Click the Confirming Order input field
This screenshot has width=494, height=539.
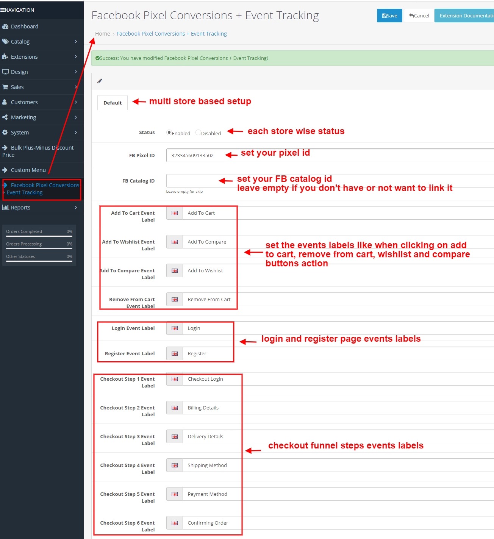click(338, 523)
